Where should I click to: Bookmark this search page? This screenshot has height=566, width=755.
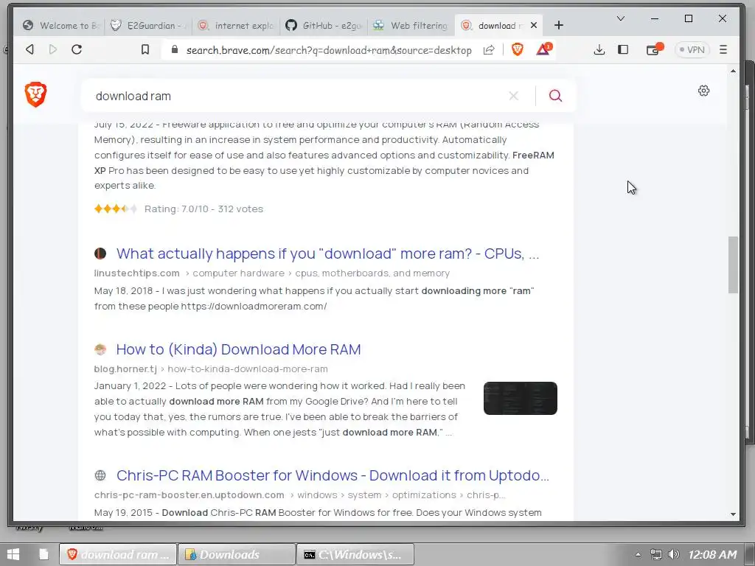pos(145,49)
